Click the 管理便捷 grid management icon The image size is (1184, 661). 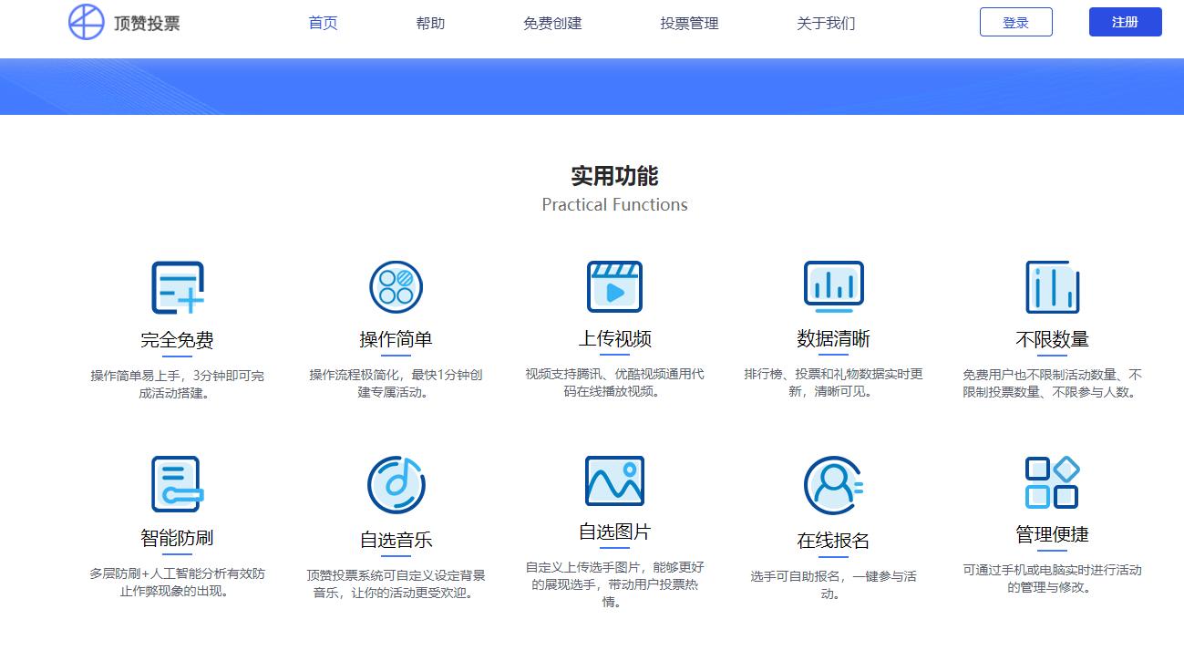pos(1053,483)
